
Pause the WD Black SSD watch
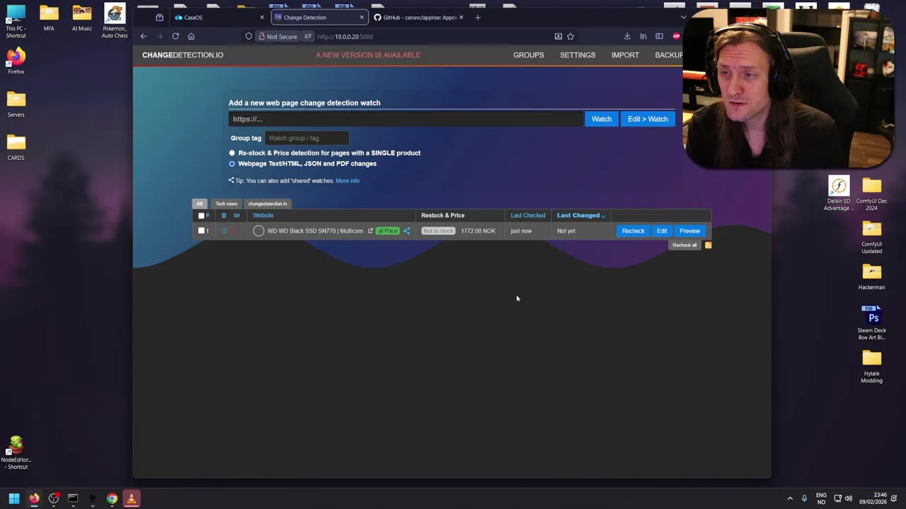click(224, 231)
